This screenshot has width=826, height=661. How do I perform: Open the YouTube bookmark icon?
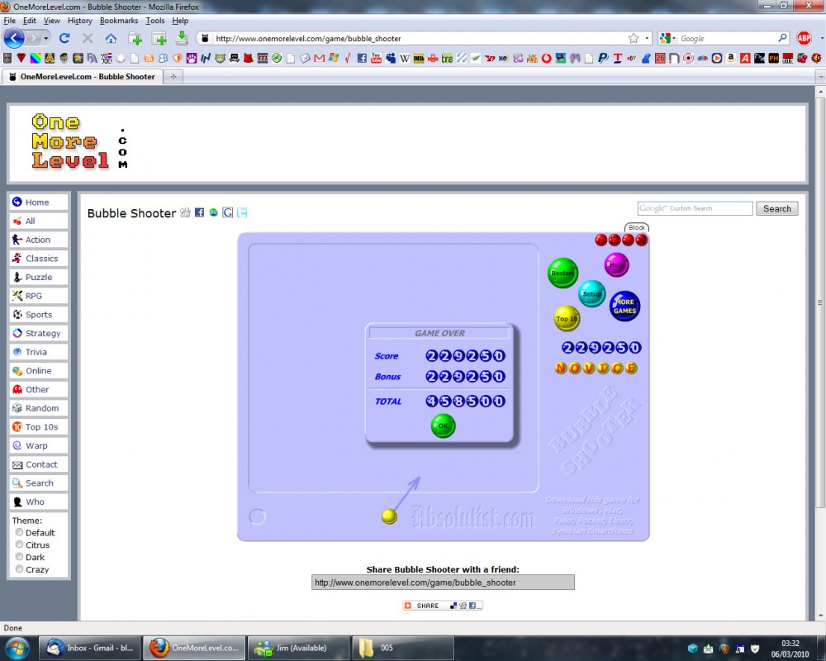tap(376, 58)
